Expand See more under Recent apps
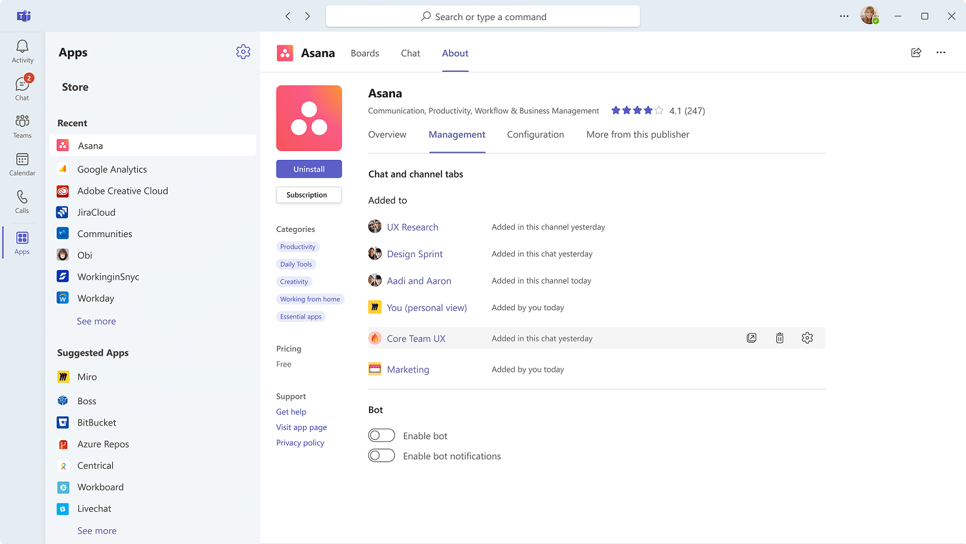Screen dimensions: 966x544 (x=96, y=321)
